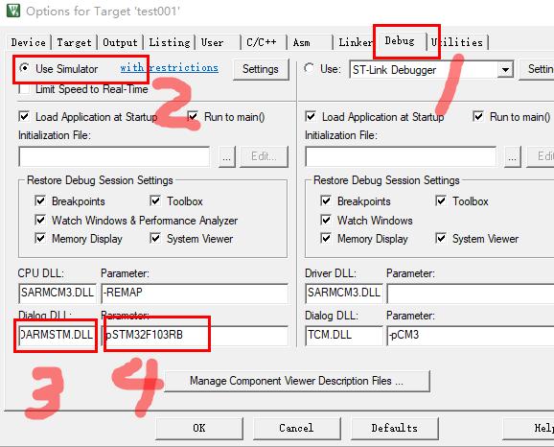This screenshot has width=554, height=447.
Task: Click the Keil uVision icon in title bar
Action: [x=13, y=11]
